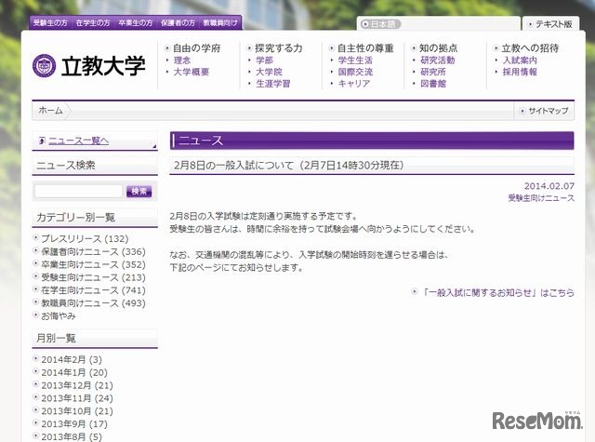This screenshot has width=595, height=442.
Task: Open 保護者向けニュース (336) category
Action: pyautogui.click(x=93, y=251)
